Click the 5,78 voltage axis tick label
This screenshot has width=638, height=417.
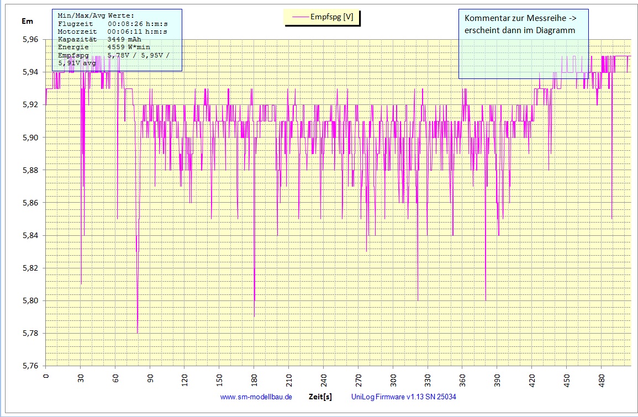click(30, 333)
